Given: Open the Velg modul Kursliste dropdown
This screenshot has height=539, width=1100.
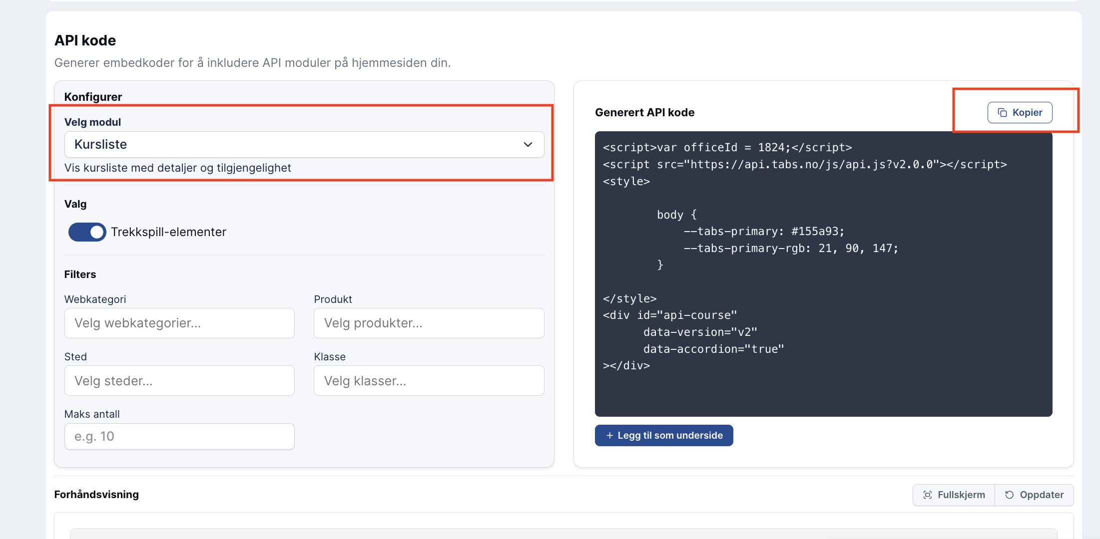Looking at the screenshot, I should (304, 145).
